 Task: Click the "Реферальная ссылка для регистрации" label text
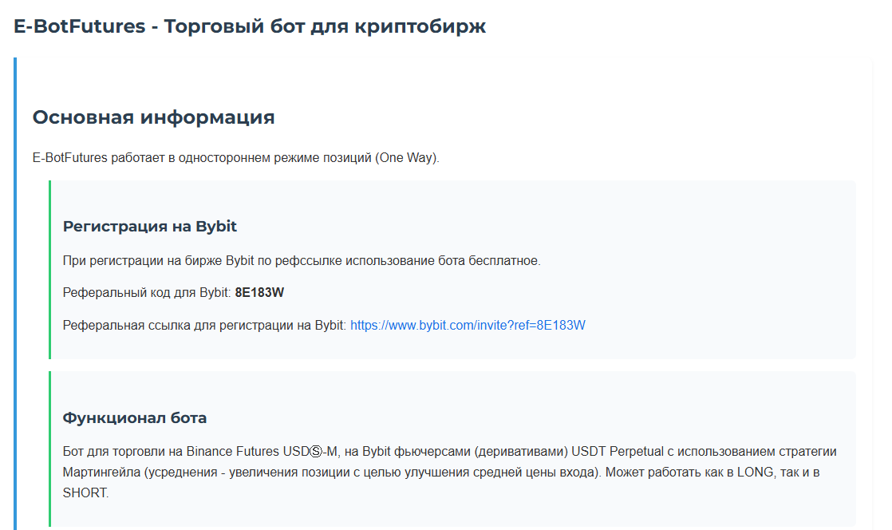[204, 325]
